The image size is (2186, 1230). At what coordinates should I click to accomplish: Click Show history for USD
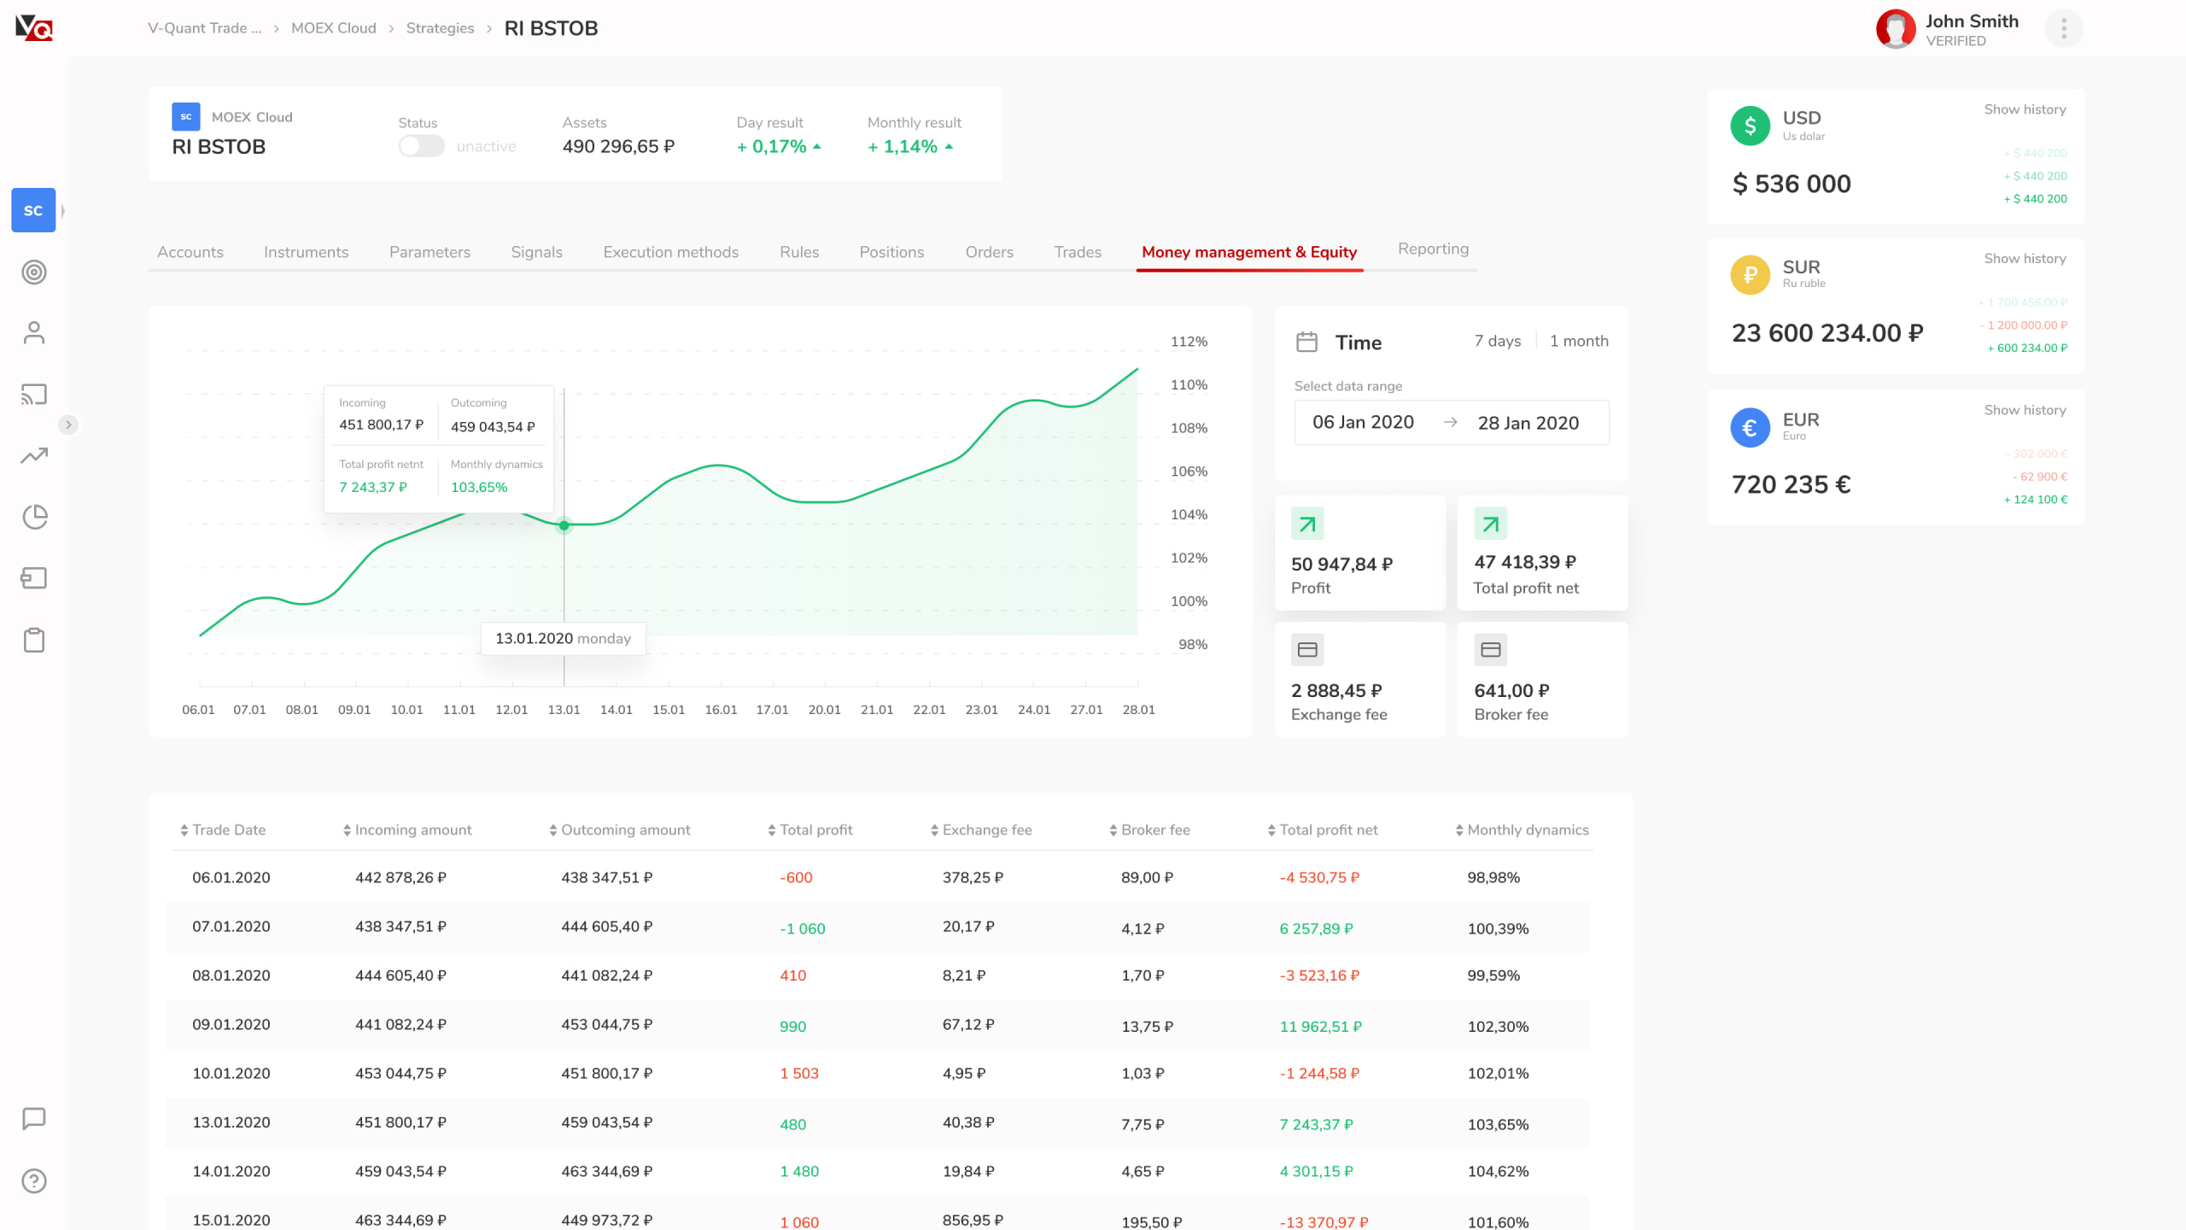point(2025,109)
